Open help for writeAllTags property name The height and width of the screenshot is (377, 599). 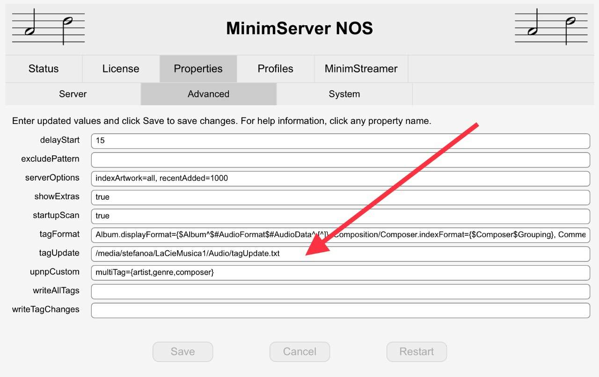[x=56, y=290]
